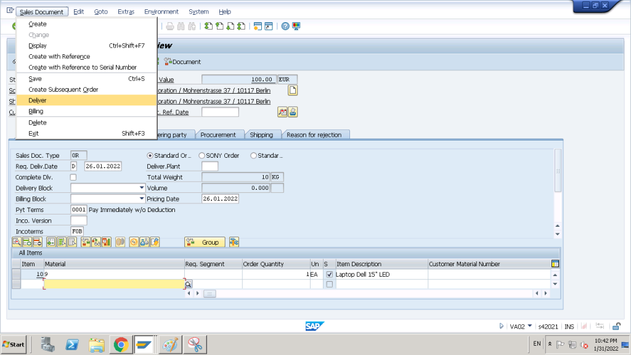The height and width of the screenshot is (355, 631).
Task: Click the next page toolbar icon
Action: coord(230,26)
